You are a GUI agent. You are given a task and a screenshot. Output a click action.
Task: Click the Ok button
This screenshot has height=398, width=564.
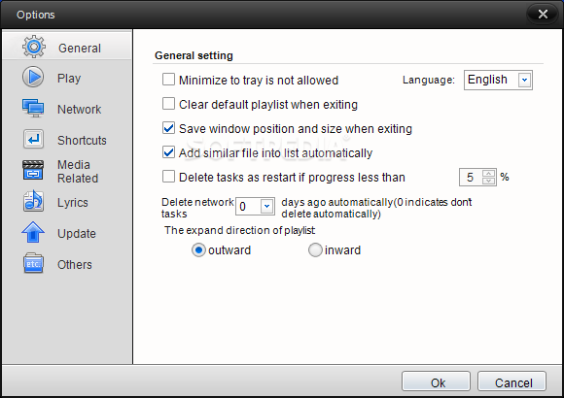(436, 381)
